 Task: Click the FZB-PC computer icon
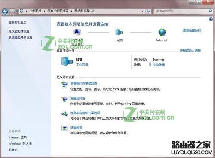tap(77, 32)
